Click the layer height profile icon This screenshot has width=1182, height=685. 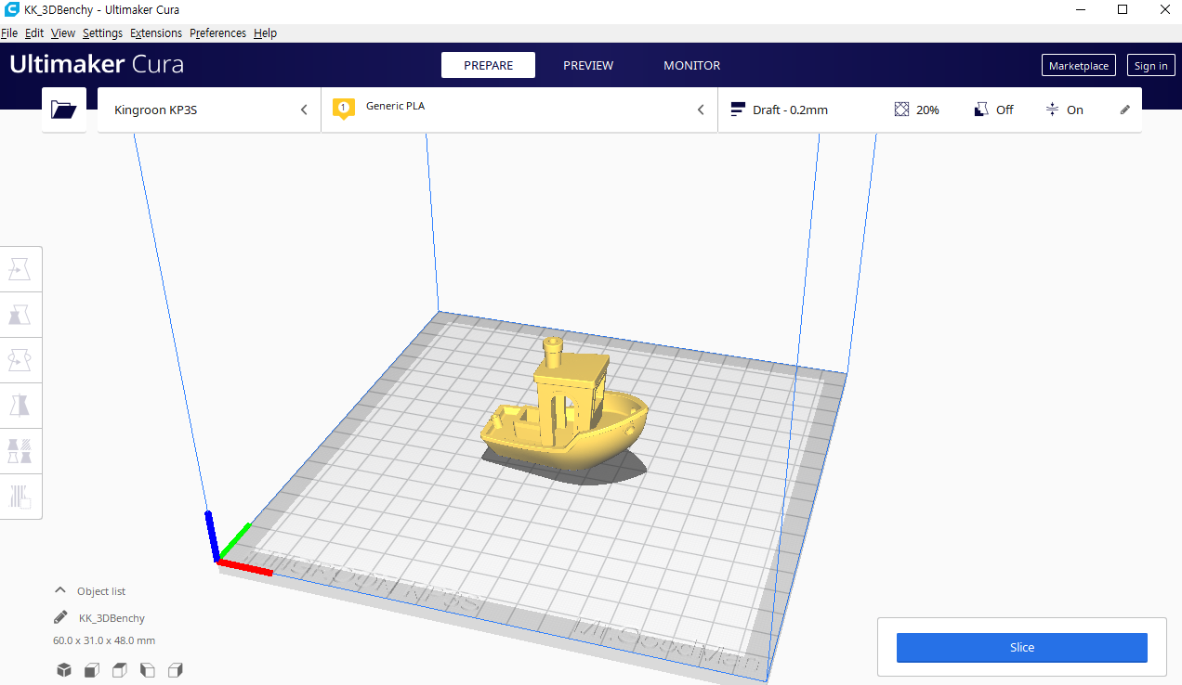[x=738, y=110]
